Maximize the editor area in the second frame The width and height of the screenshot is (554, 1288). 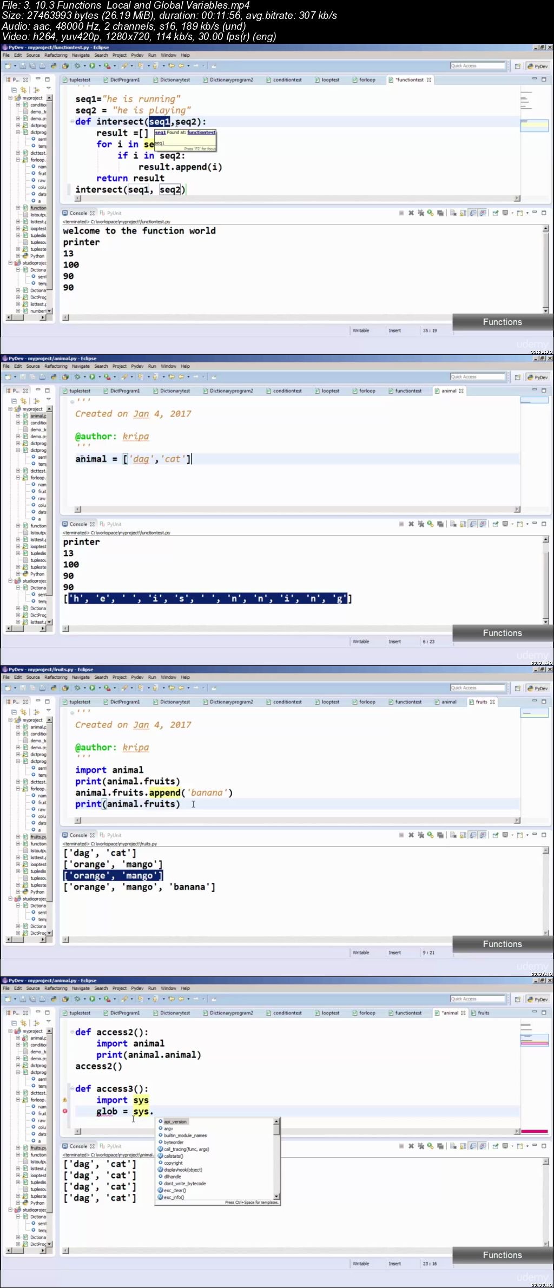(x=544, y=390)
